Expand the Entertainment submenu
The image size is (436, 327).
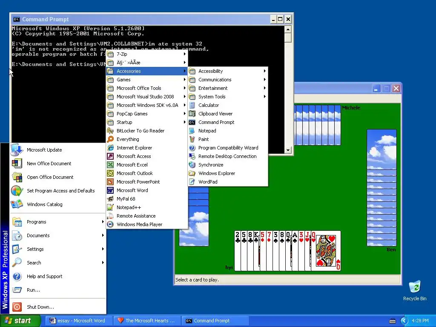click(x=228, y=88)
